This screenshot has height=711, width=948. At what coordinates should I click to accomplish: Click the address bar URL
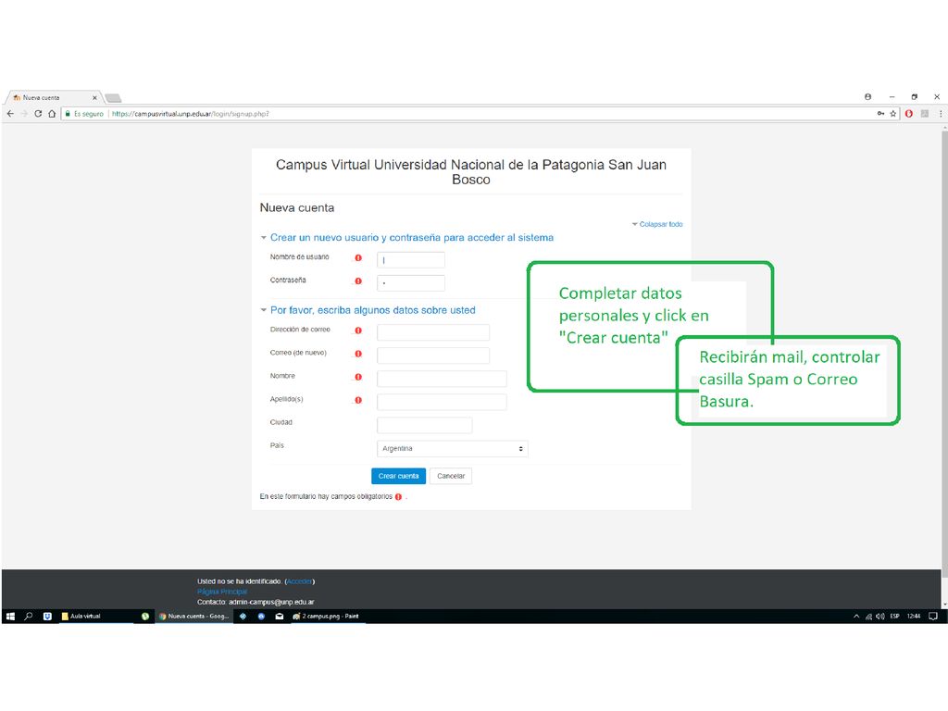pos(190,114)
